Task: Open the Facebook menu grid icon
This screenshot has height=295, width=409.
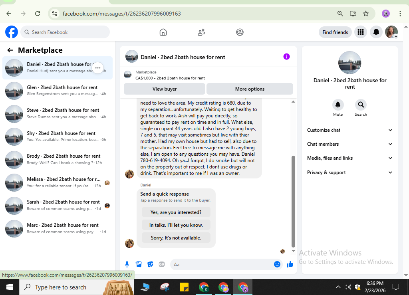Action: 361,32
